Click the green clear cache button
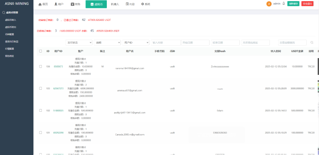Image resolution: width=319 pixels, height=155 pixels. pos(293,4)
